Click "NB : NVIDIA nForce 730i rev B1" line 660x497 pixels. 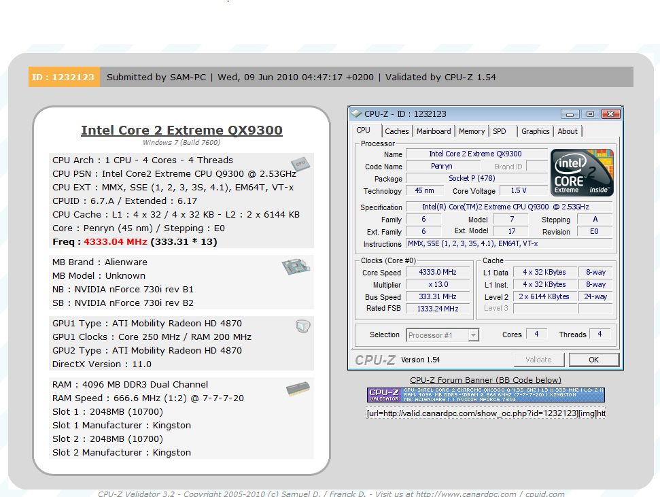click(x=123, y=290)
